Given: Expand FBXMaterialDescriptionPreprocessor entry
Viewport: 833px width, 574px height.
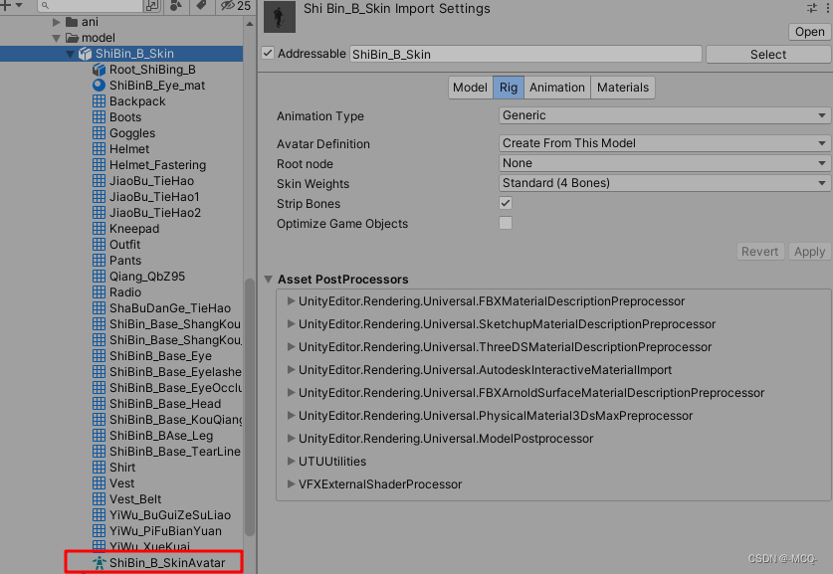Looking at the screenshot, I should tap(291, 301).
